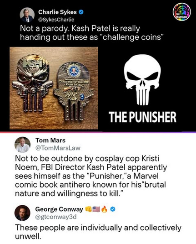The image size is (196, 244).
Task: Open the challenge coins photo
Action: [54, 88]
